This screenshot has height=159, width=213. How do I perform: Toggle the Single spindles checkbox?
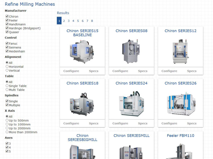[7, 101]
